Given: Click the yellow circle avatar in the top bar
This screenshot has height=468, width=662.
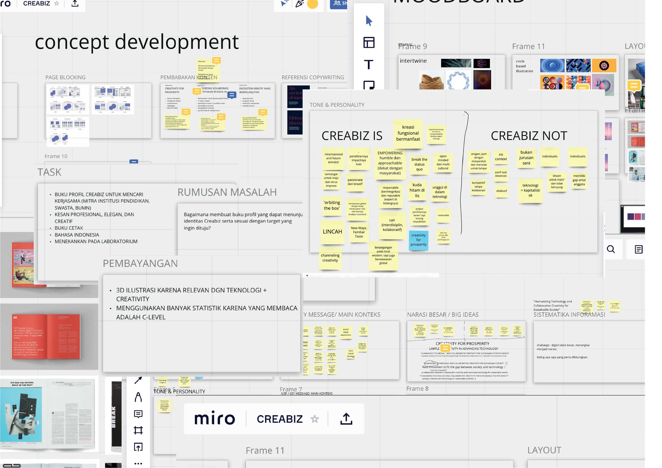Looking at the screenshot, I should (313, 4).
